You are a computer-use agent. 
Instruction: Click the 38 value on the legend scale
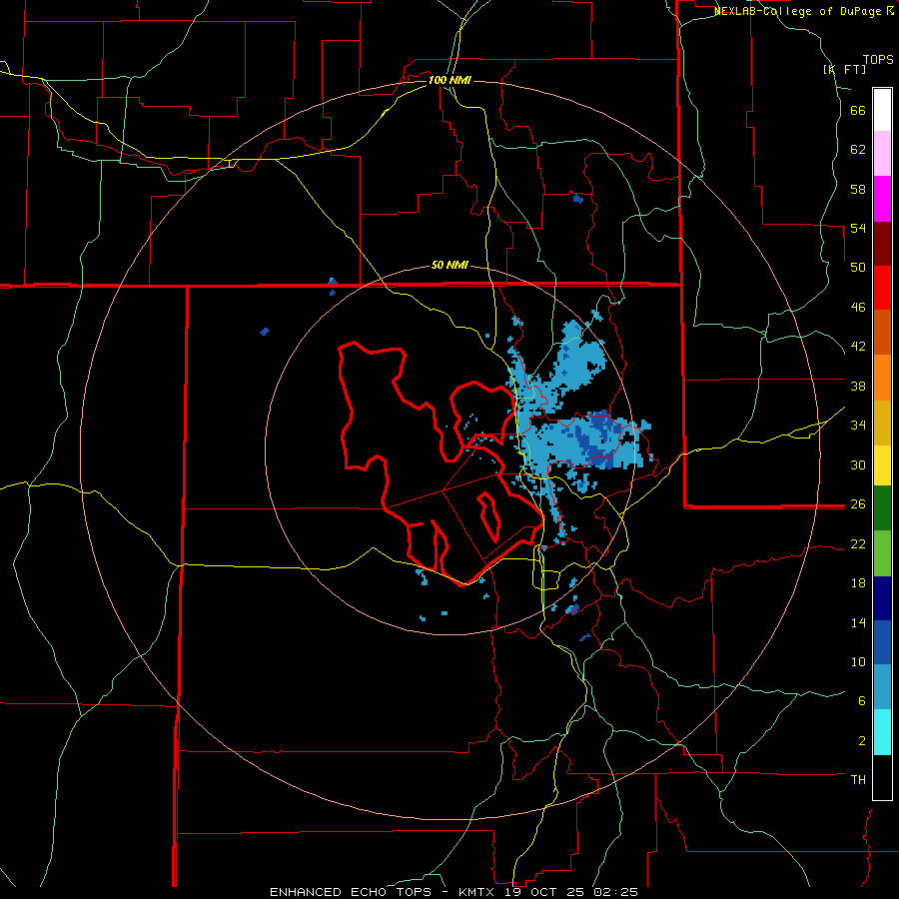tap(858, 386)
